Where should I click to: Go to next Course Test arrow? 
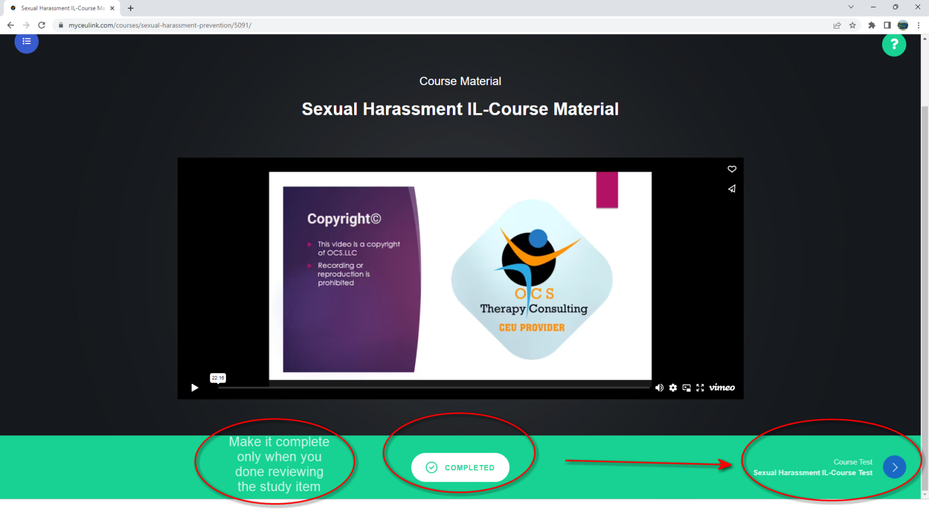pos(894,467)
